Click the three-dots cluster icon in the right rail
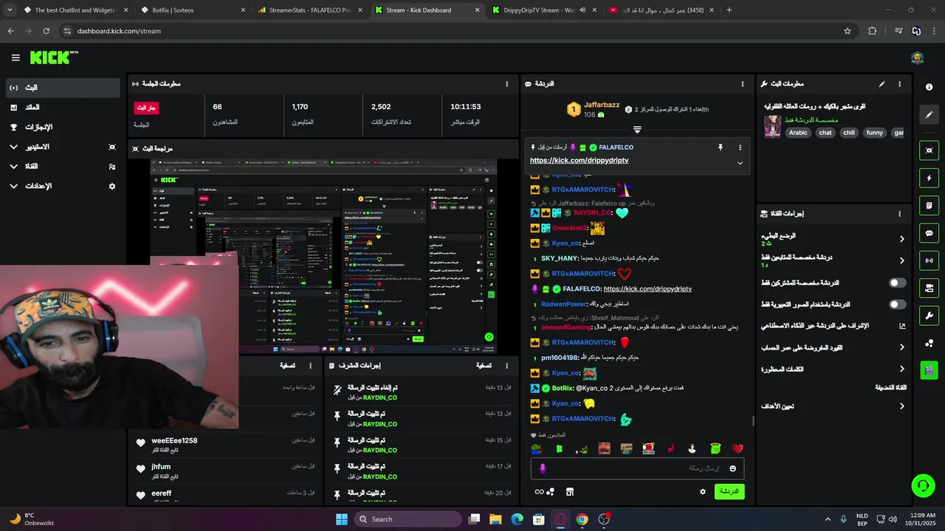 [929, 343]
